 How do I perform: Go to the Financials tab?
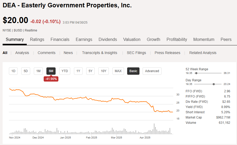point(60,40)
